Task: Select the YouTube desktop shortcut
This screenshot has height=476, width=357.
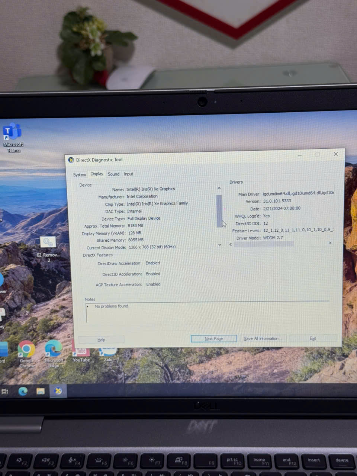Action: tap(81, 355)
